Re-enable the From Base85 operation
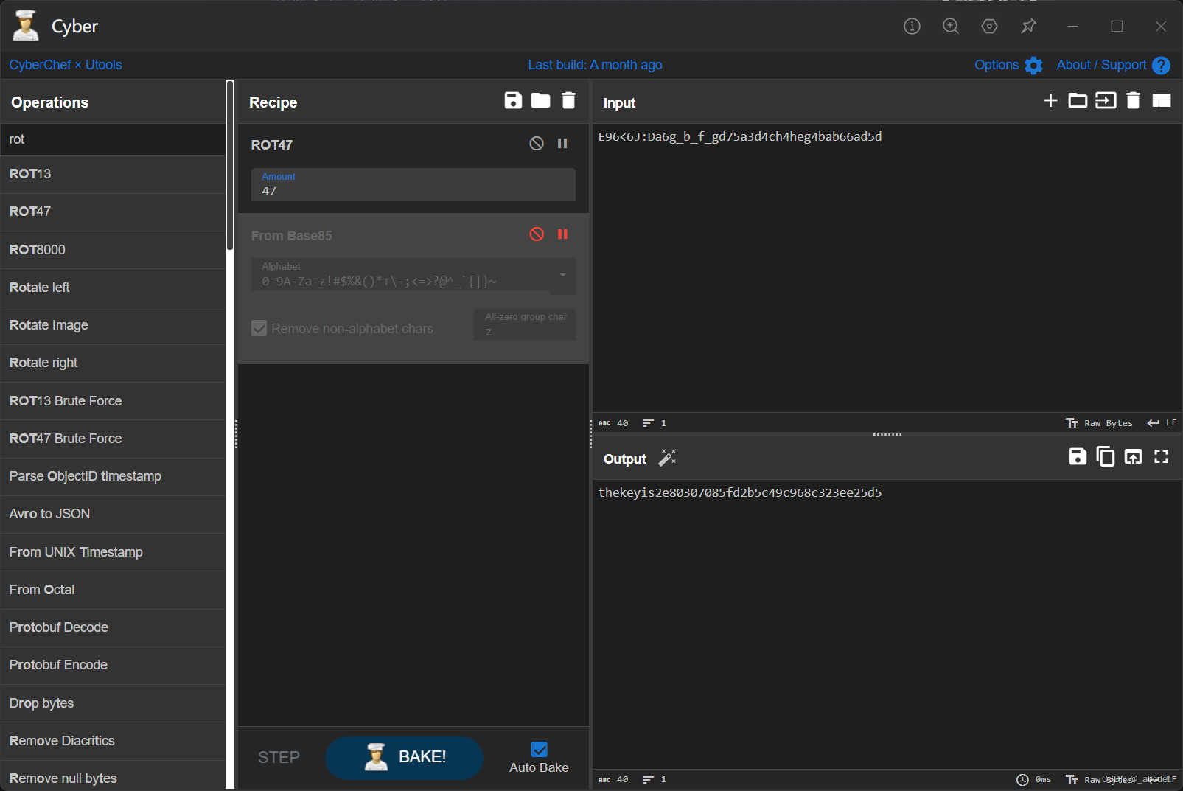This screenshot has width=1183, height=791. 537,234
